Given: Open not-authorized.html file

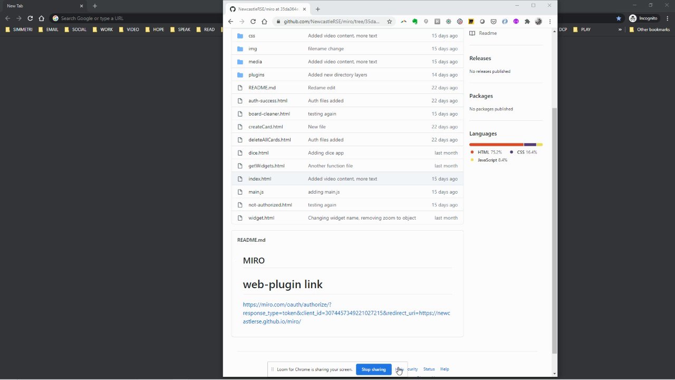Looking at the screenshot, I should [x=270, y=205].
